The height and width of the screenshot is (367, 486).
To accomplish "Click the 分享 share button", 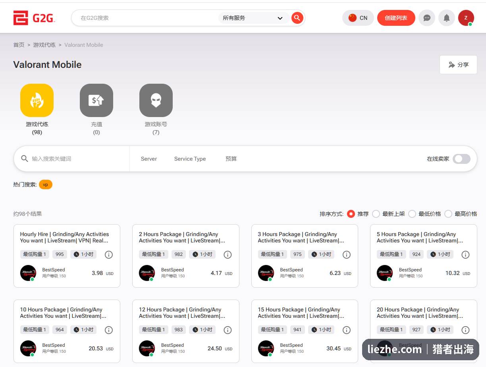I will pyautogui.click(x=458, y=65).
